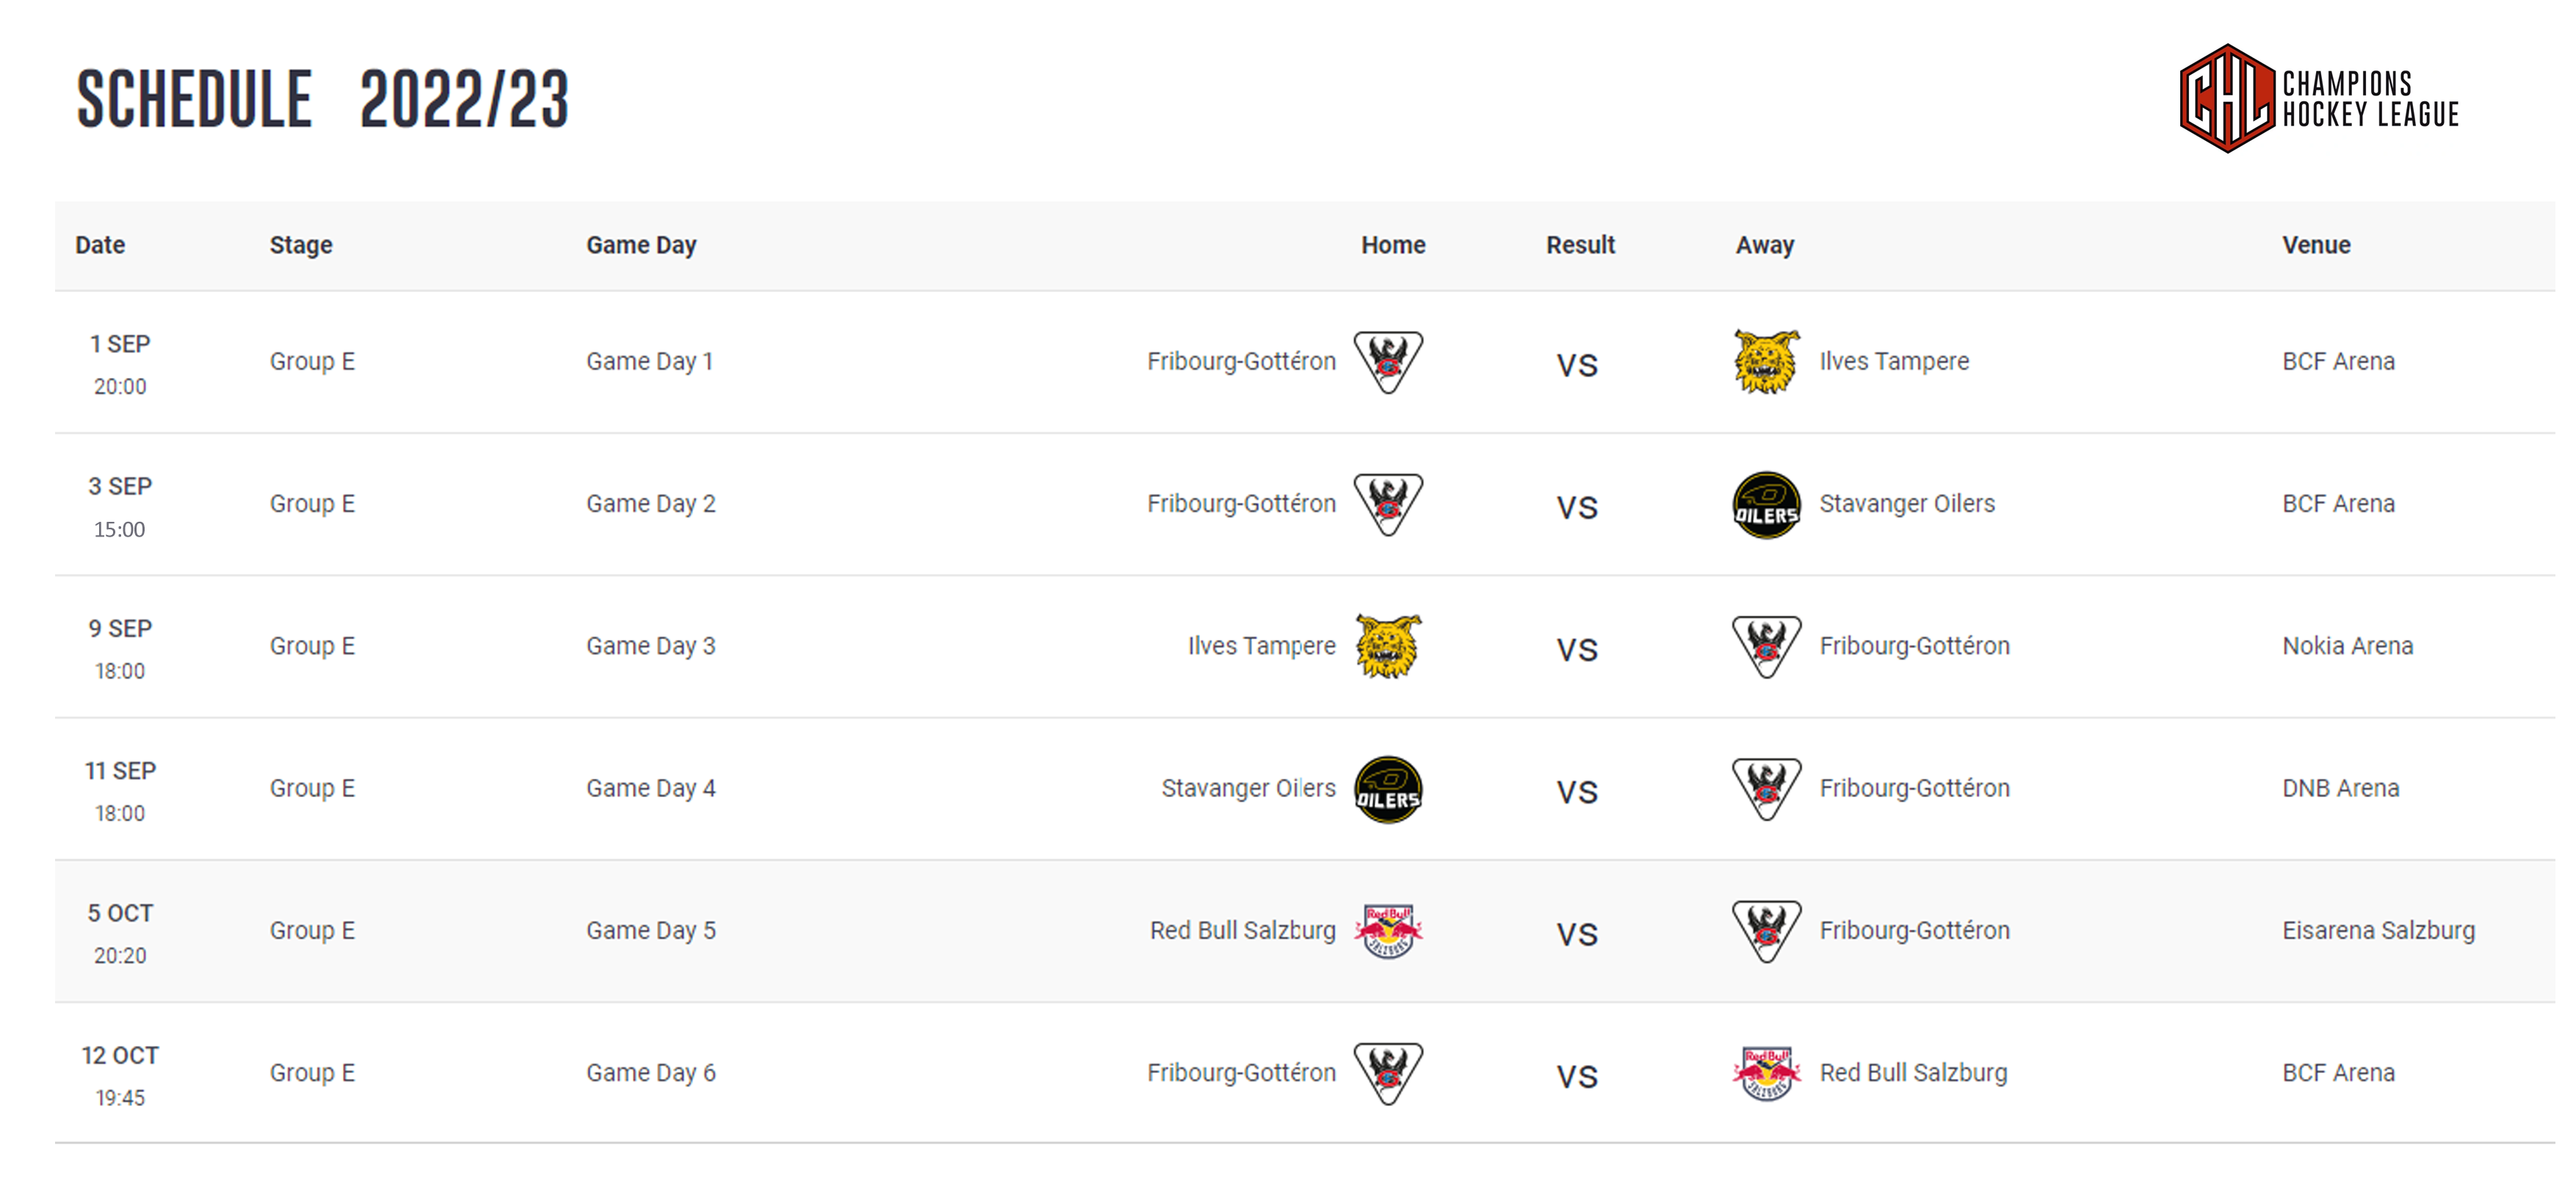The height and width of the screenshot is (1200, 2576).
Task: Click Red Bull Salzburg home logo Game Day 5
Action: (x=1388, y=931)
